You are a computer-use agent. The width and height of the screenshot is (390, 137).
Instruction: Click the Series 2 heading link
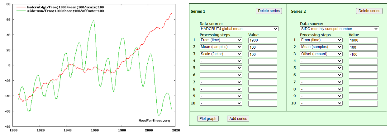click(298, 11)
